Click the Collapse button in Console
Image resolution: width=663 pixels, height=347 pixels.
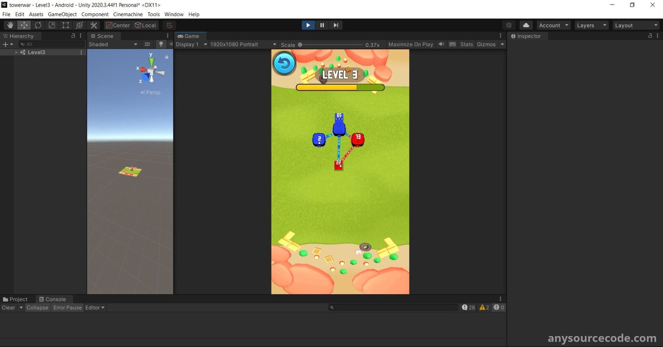[37, 308]
